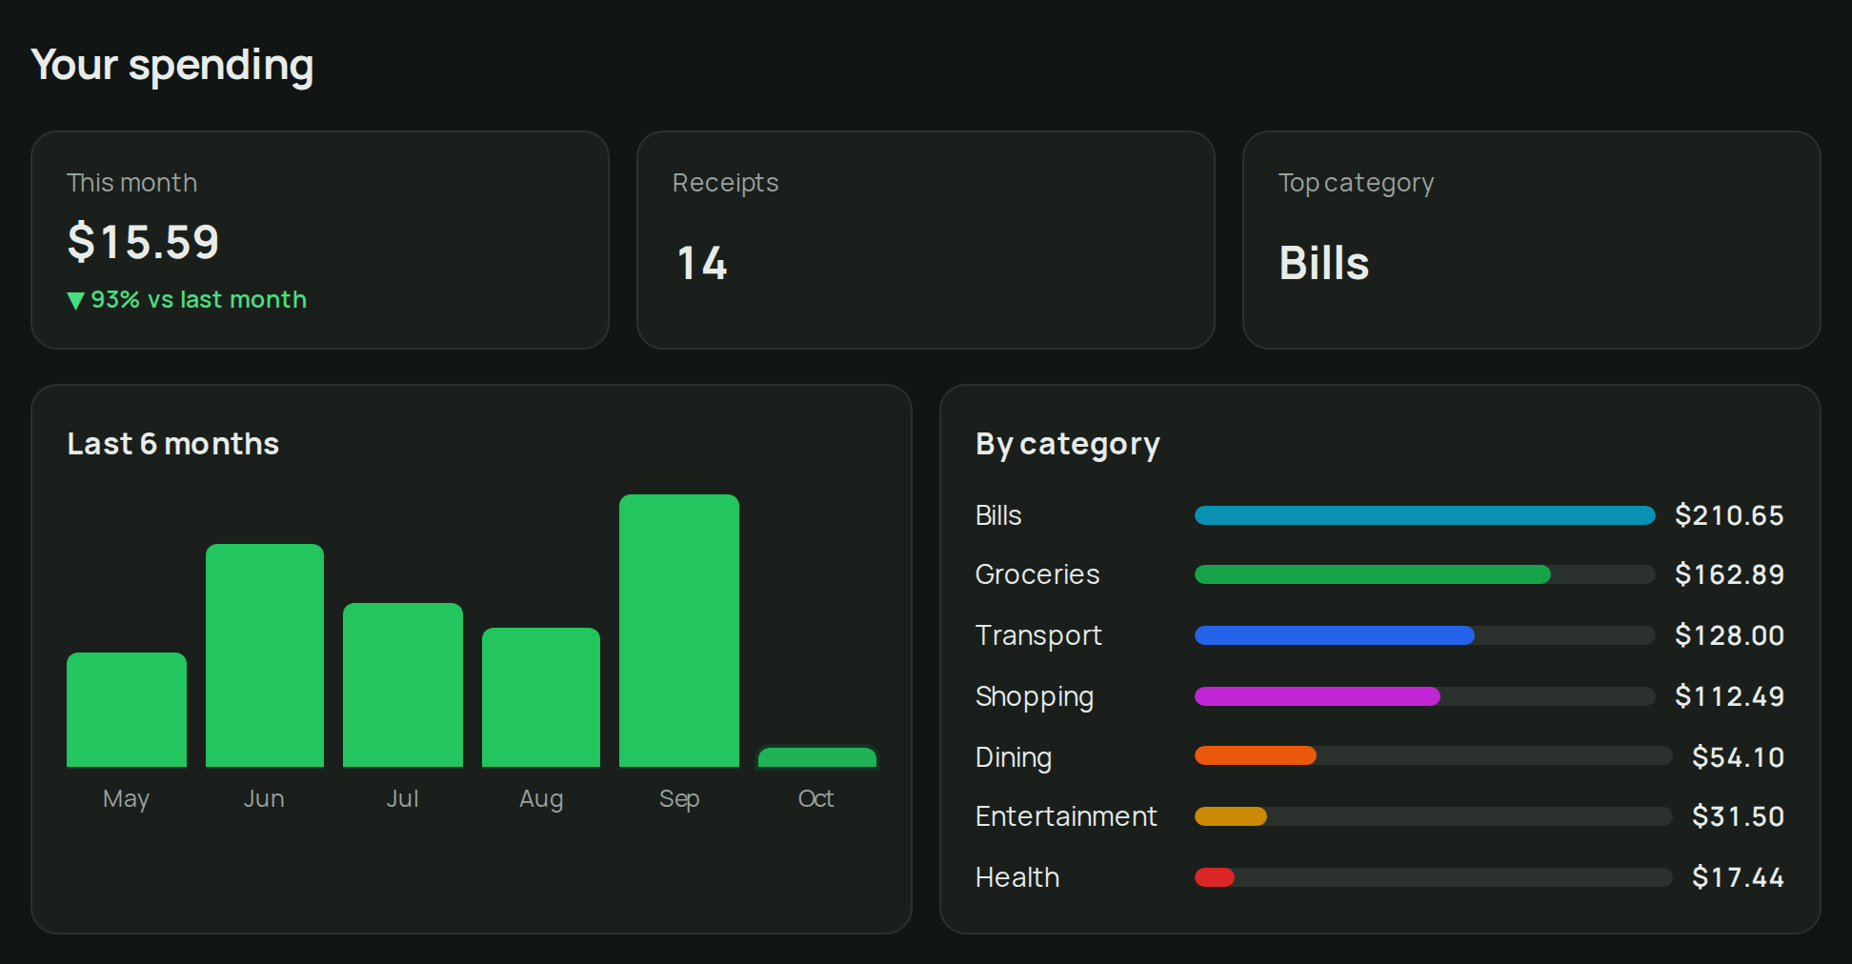The image size is (1852, 964).
Task: Click the "Your spending" heading
Action: (172, 66)
